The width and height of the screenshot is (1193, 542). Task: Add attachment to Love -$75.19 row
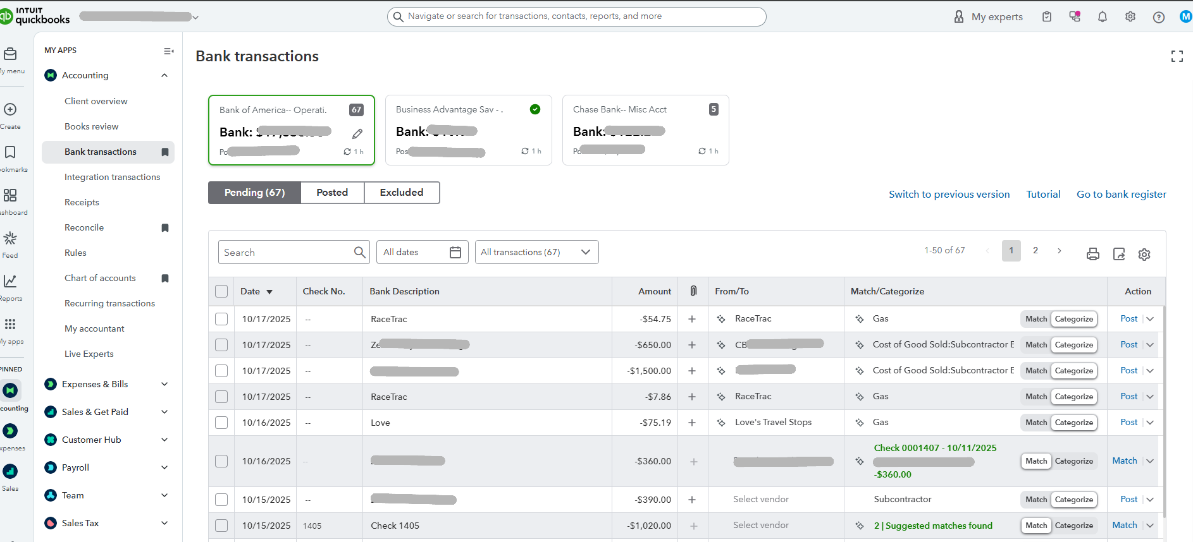(692, 423)
